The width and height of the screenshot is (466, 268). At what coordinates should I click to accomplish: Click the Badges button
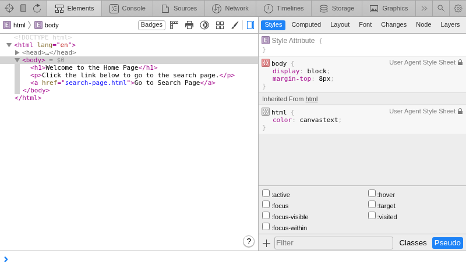pos(151,25)
